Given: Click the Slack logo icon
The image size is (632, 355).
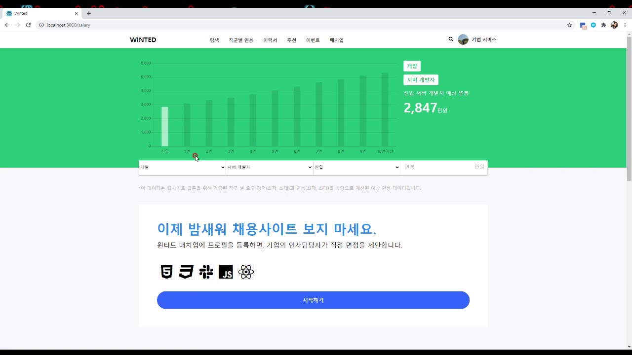Looking at the screenshot, I should point(206,272).
